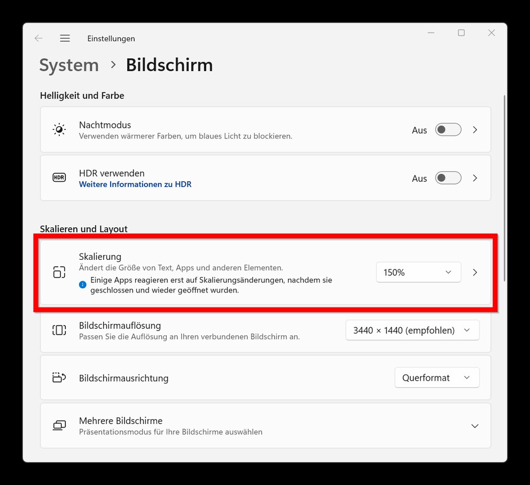Open the hamburger navigation menu
The image size is (530, 485).
[65, 39]
